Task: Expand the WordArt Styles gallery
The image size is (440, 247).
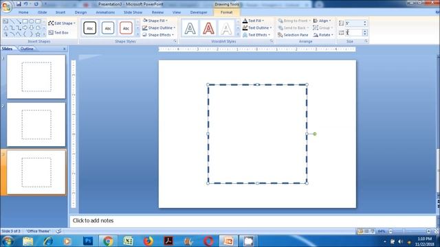Action: [x=238, y=34]
